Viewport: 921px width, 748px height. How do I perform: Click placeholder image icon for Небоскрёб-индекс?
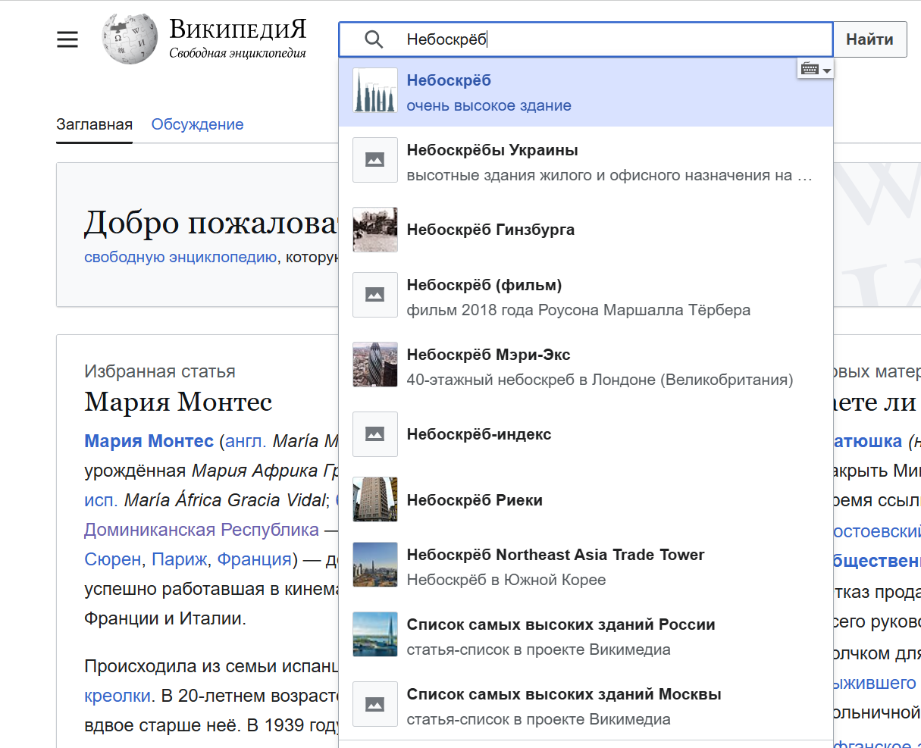pos(375,434)
